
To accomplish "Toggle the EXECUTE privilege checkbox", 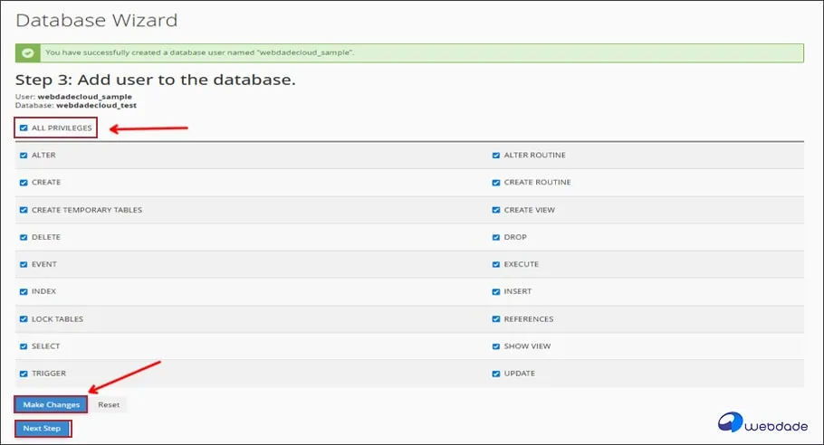I will [x=496, y=264].
